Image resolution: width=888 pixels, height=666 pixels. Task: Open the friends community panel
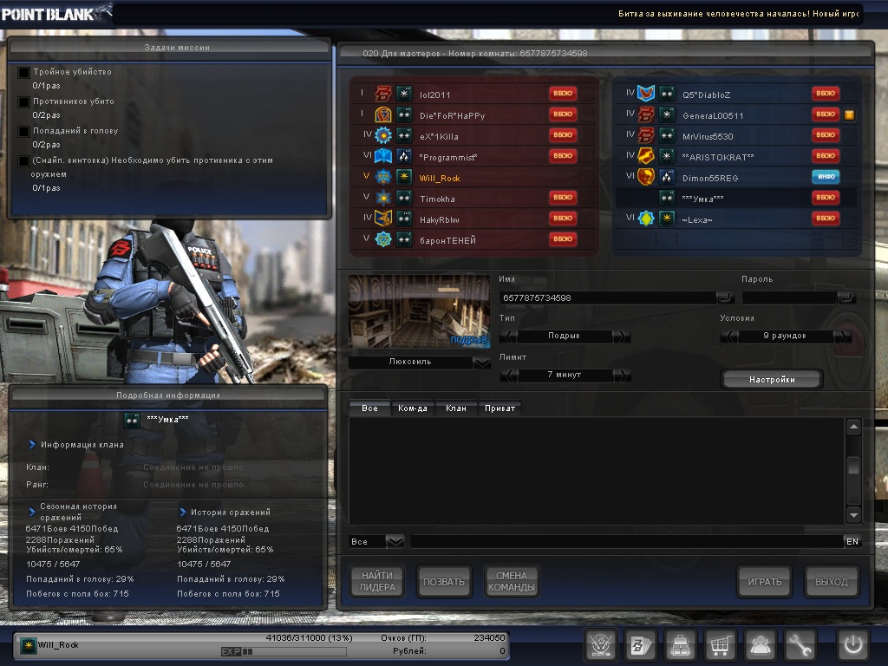click(760, 644)
